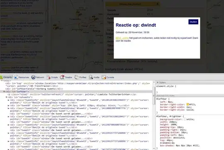The width and height of the screenshot is (224, 150).
Task: Click the @mention link in the tweet
Action: [122, 38]
